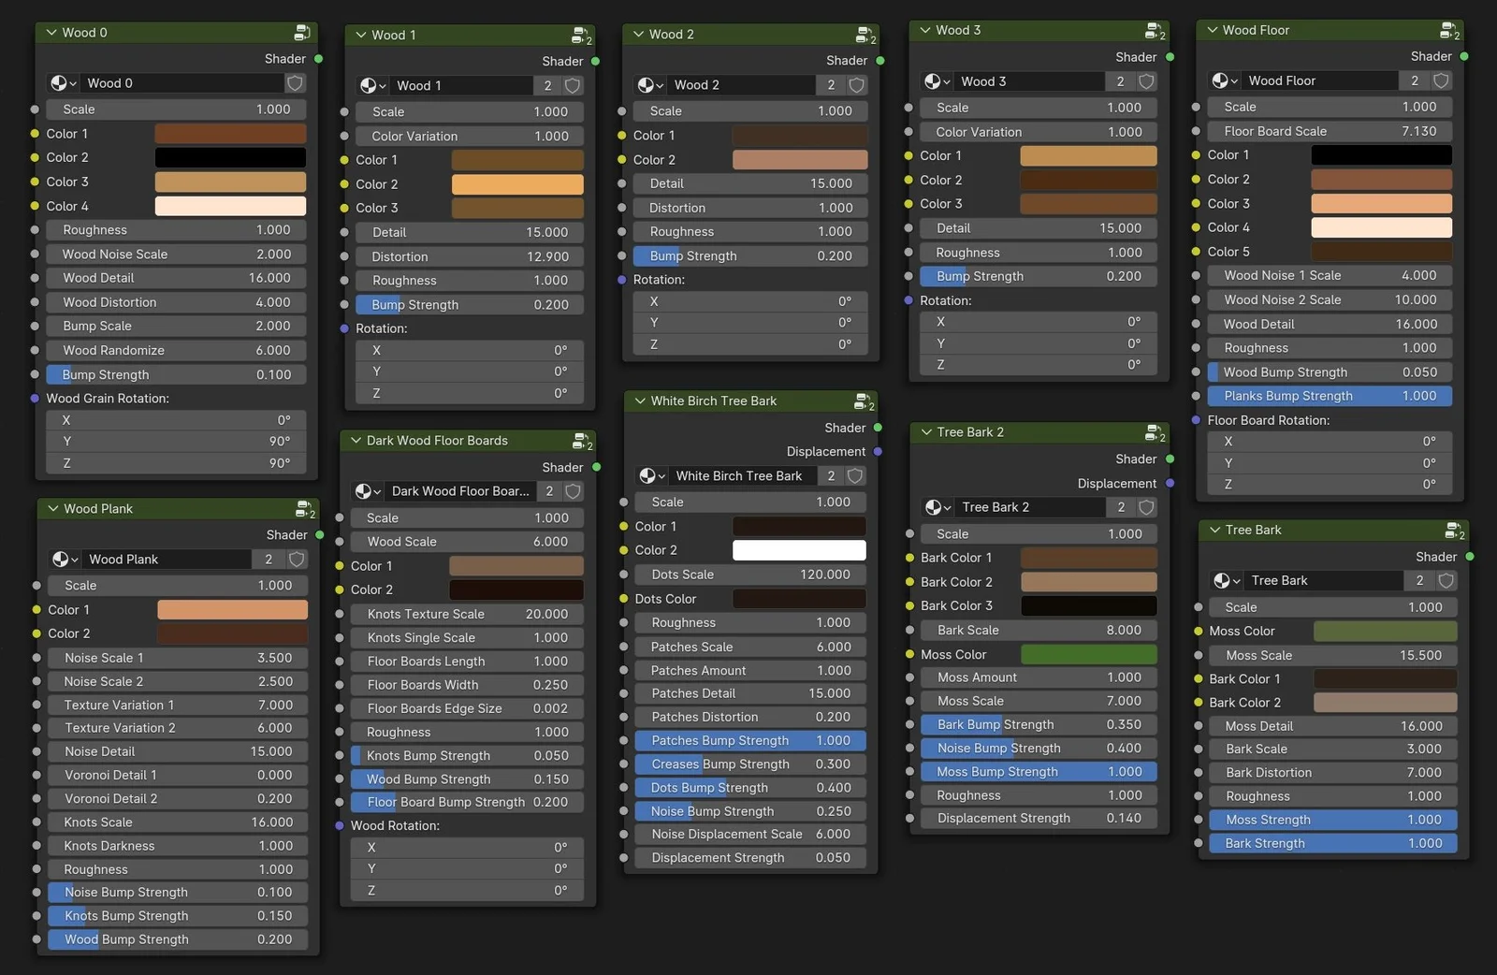The width and height of the screenshot is (1497, 975).
Task: Click the node group duplicate icon on Wood 2 header
Action: tap(862, 34)
